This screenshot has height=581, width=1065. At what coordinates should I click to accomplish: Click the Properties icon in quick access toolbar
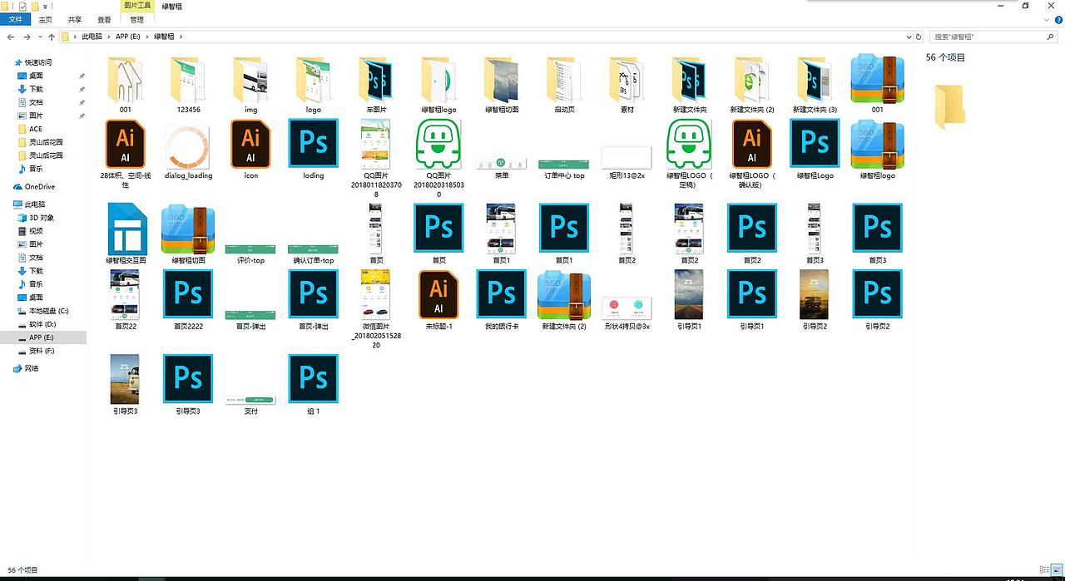click(22, 6)
